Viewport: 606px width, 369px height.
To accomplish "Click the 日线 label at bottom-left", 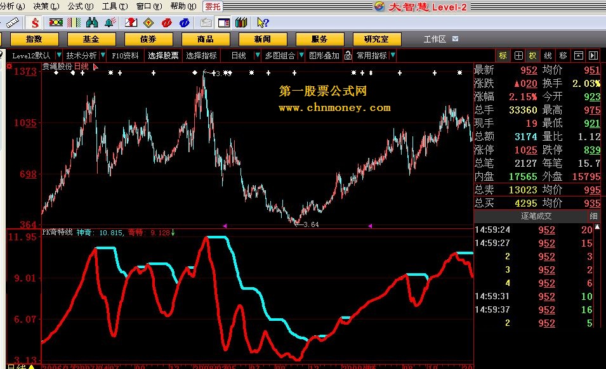I will coord(17,366).
